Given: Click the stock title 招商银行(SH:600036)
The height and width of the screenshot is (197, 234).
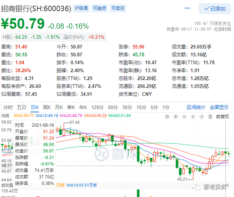Looking at the screenshot, I should tap(36, 8).
